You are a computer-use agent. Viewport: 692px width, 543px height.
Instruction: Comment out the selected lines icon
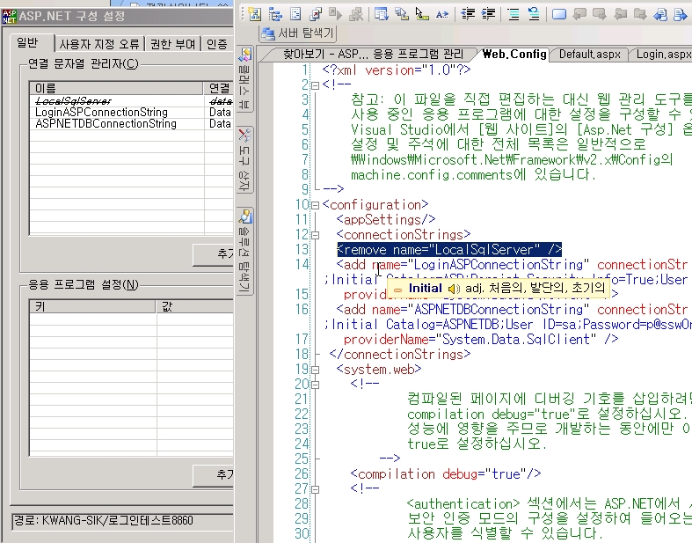(514, 14)
